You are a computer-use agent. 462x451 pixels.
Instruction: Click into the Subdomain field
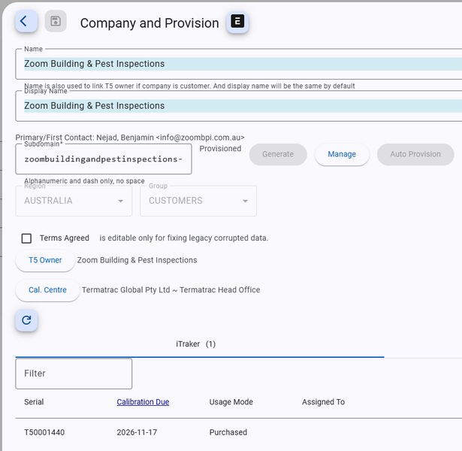[104, 159]
